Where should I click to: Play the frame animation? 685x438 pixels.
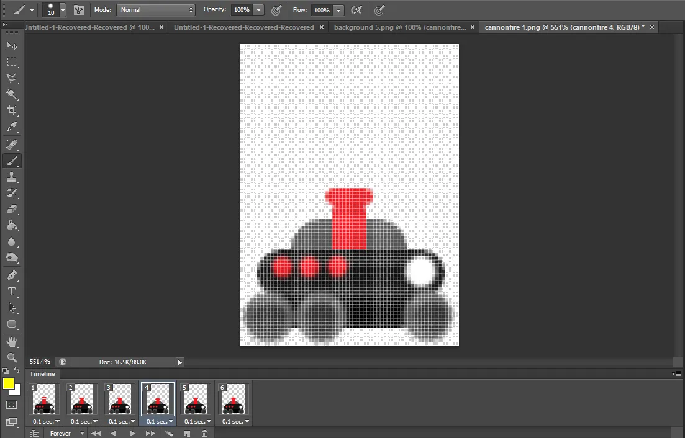point(132,433)
